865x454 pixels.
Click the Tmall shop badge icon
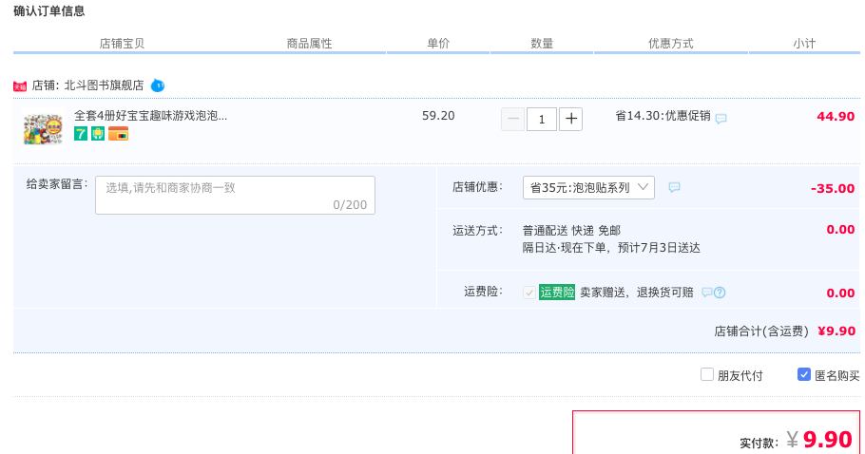click(x=20, y=85)
